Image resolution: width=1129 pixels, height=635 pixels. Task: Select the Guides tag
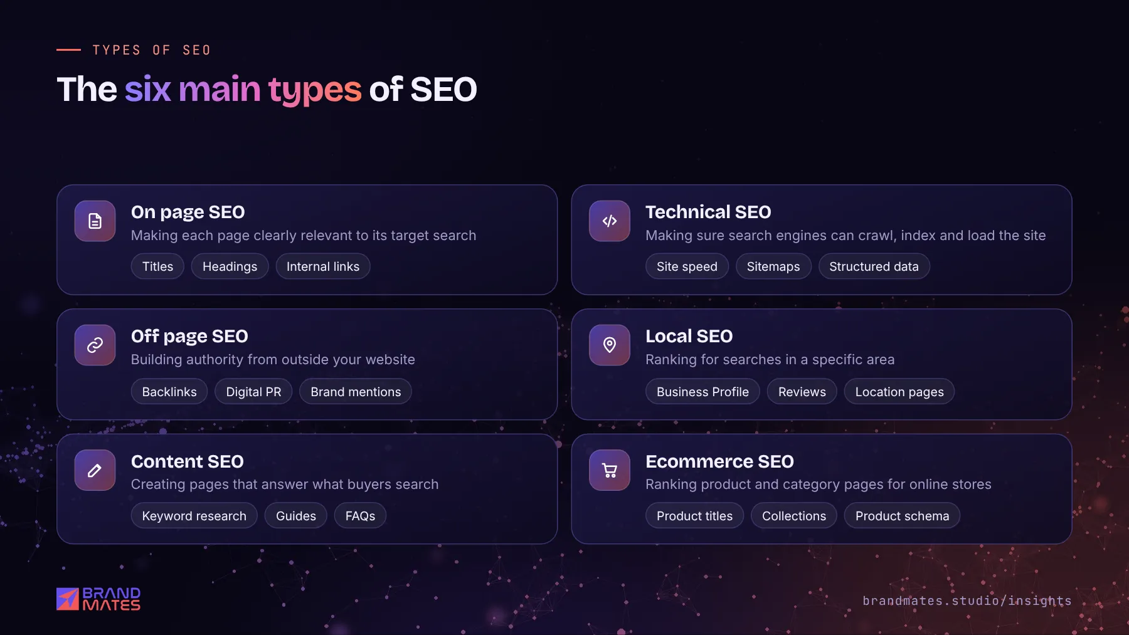tap(296, 516)
